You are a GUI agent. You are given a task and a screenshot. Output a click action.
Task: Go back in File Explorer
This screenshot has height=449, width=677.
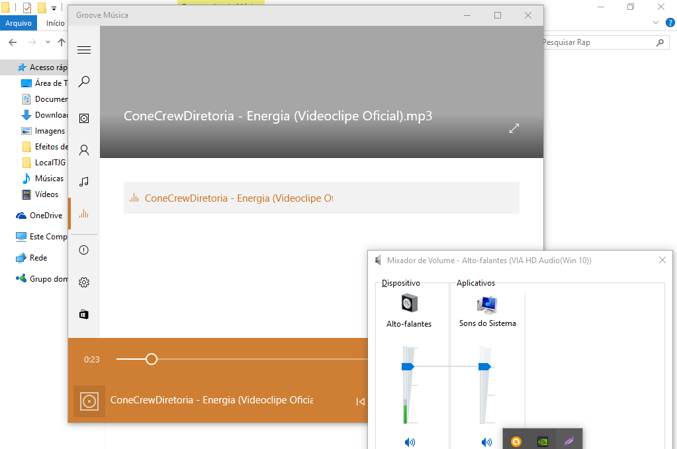click(13, 42)
